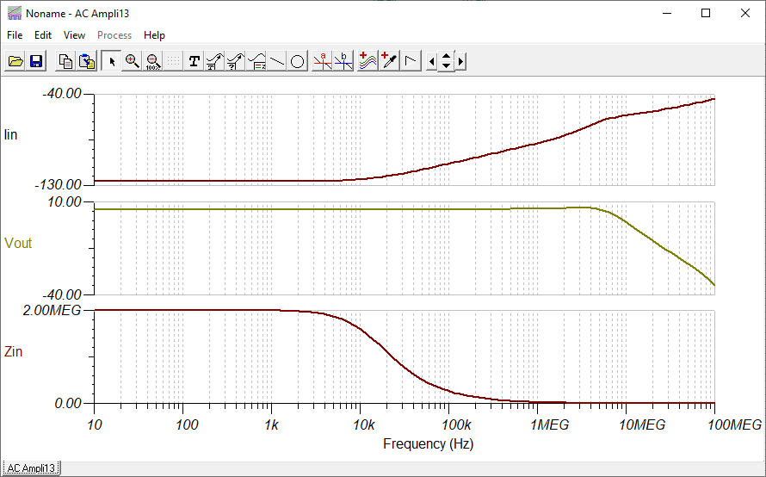The width and height of the screenshot is (766, 477).
Task: Click the Iin curve label
Action: (x=10, y=134)
